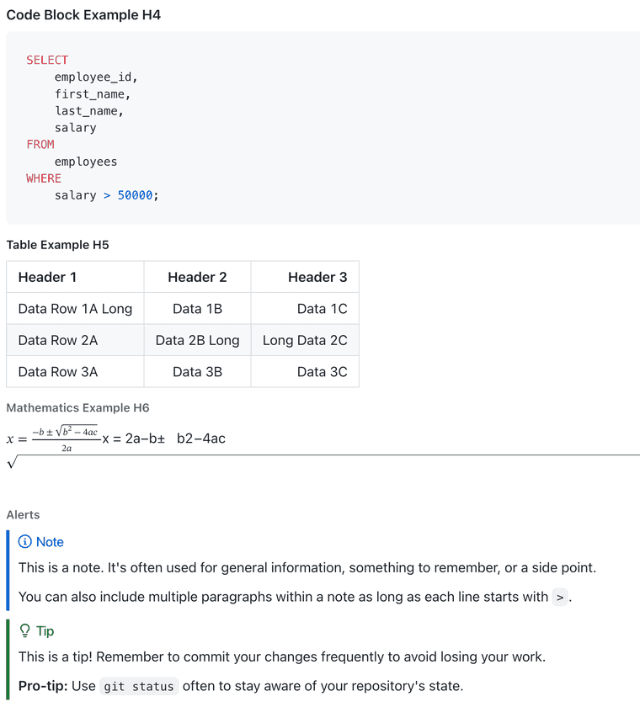The width and height of the screenshot is (640, 707).
Task: Click the WHERE keyword in code block
Action: point(44,178)
